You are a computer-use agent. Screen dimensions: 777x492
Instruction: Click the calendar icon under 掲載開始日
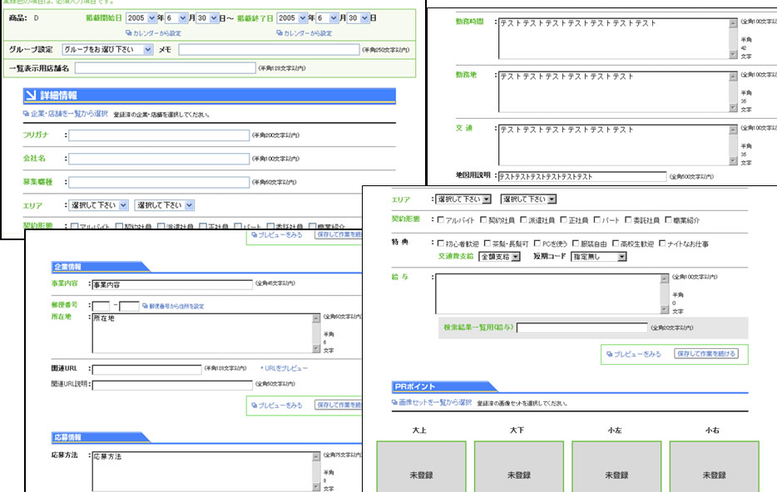(129, 33)
